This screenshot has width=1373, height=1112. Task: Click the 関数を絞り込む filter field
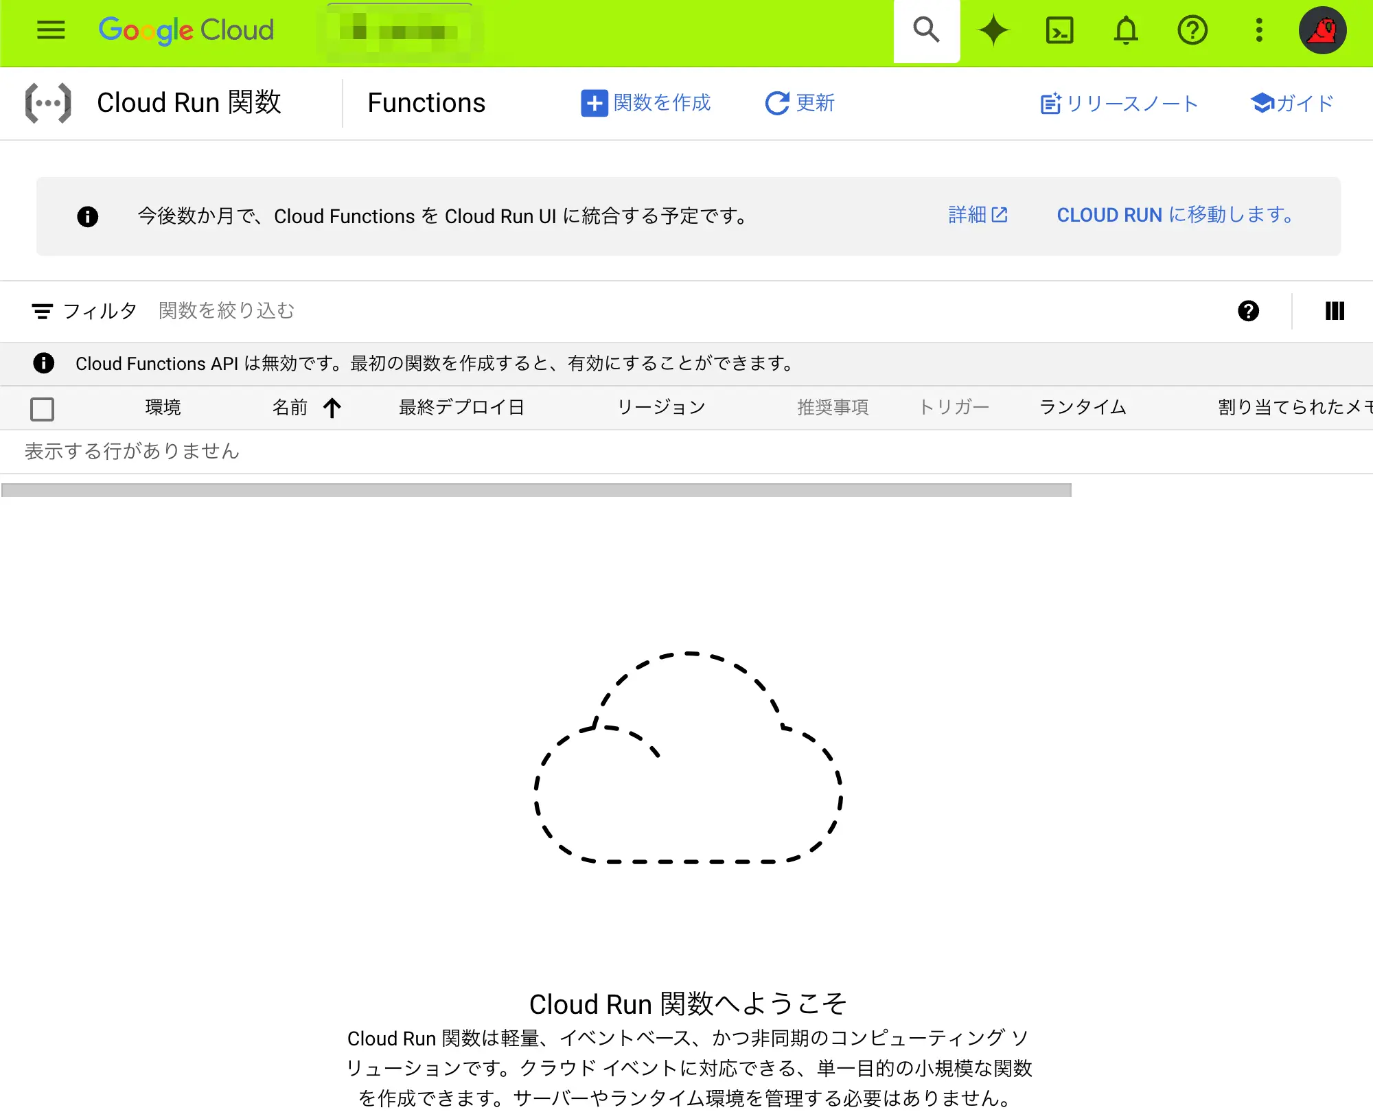click(x=227, y=311)
